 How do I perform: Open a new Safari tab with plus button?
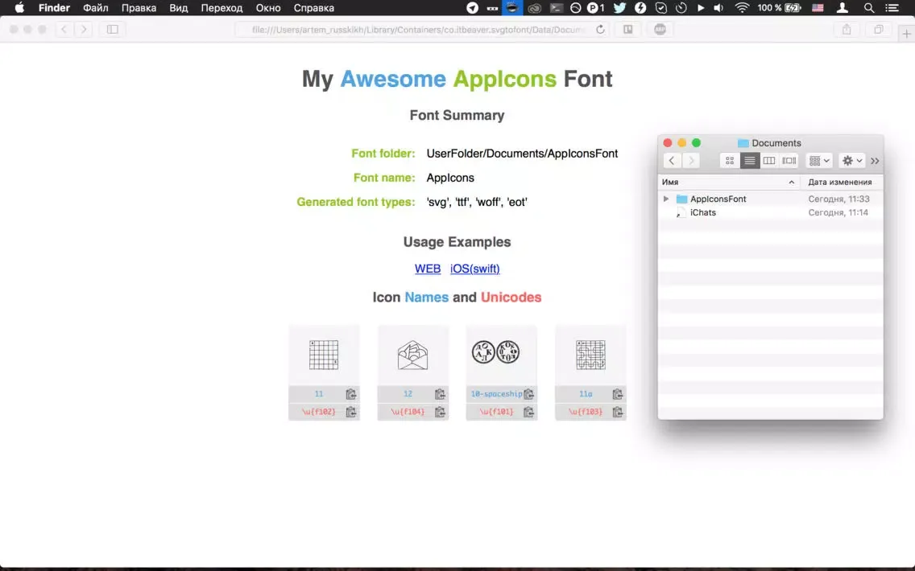(x=906, y=34)
